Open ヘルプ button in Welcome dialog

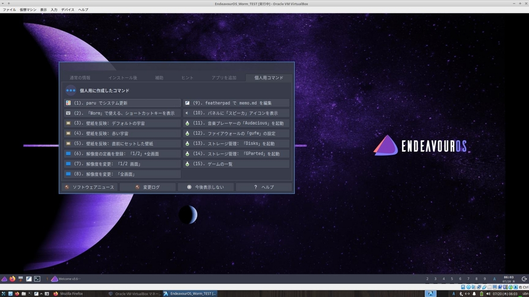point(264,187)
